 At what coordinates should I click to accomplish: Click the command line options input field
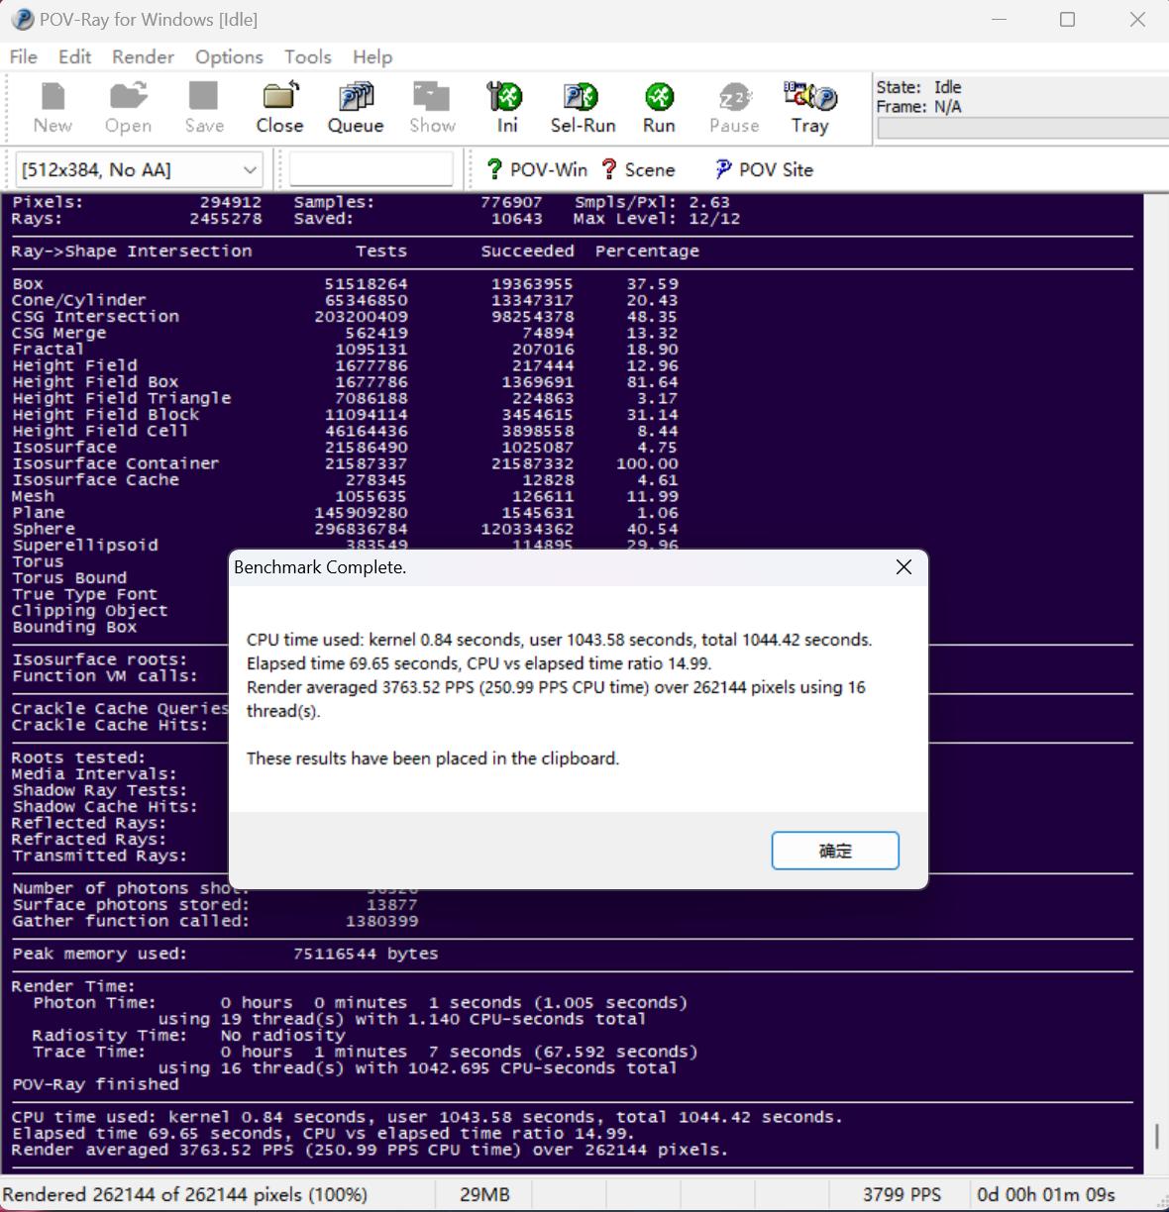[x=371, y=169]
